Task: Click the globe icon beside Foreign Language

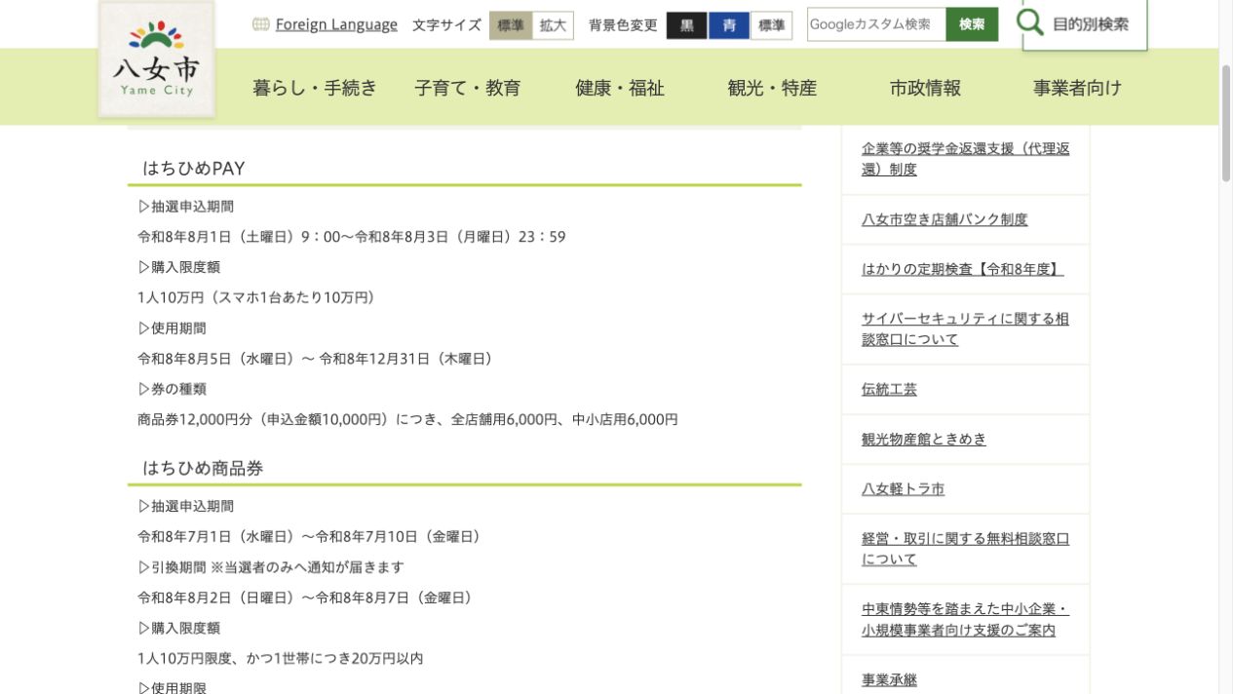Action: click(260, 24)
